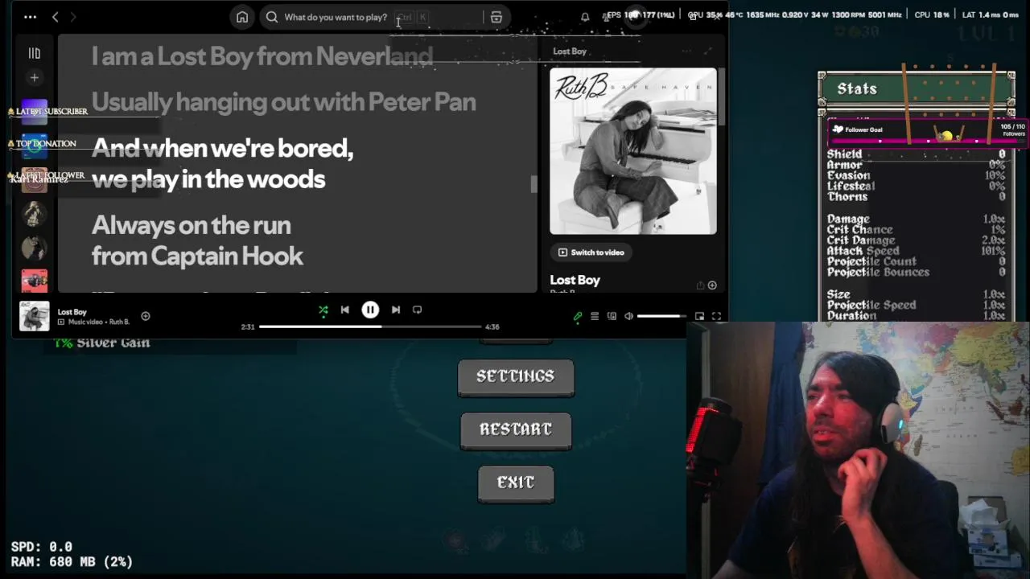The image size is (1030, 579).
Task: Select the Shield stat row
Action: [x=916, y=154]
